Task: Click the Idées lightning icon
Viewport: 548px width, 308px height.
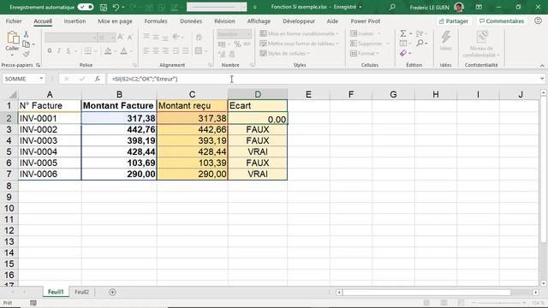Action: (x=445, y=38)
